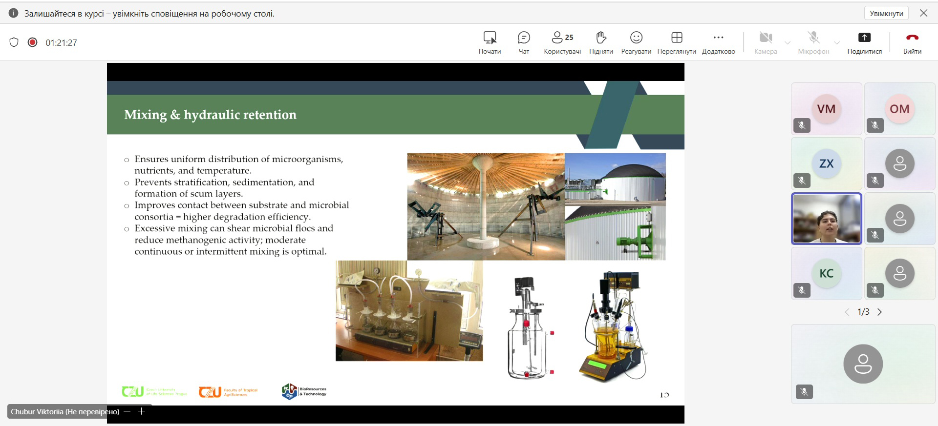This screenshot has width=938, height=426.
Task: Raise hand with the Підняти button
Action: 601,42
